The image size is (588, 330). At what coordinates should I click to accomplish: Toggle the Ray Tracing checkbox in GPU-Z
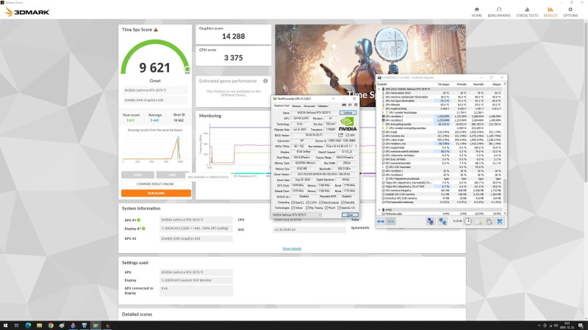(x=307, y=208)
